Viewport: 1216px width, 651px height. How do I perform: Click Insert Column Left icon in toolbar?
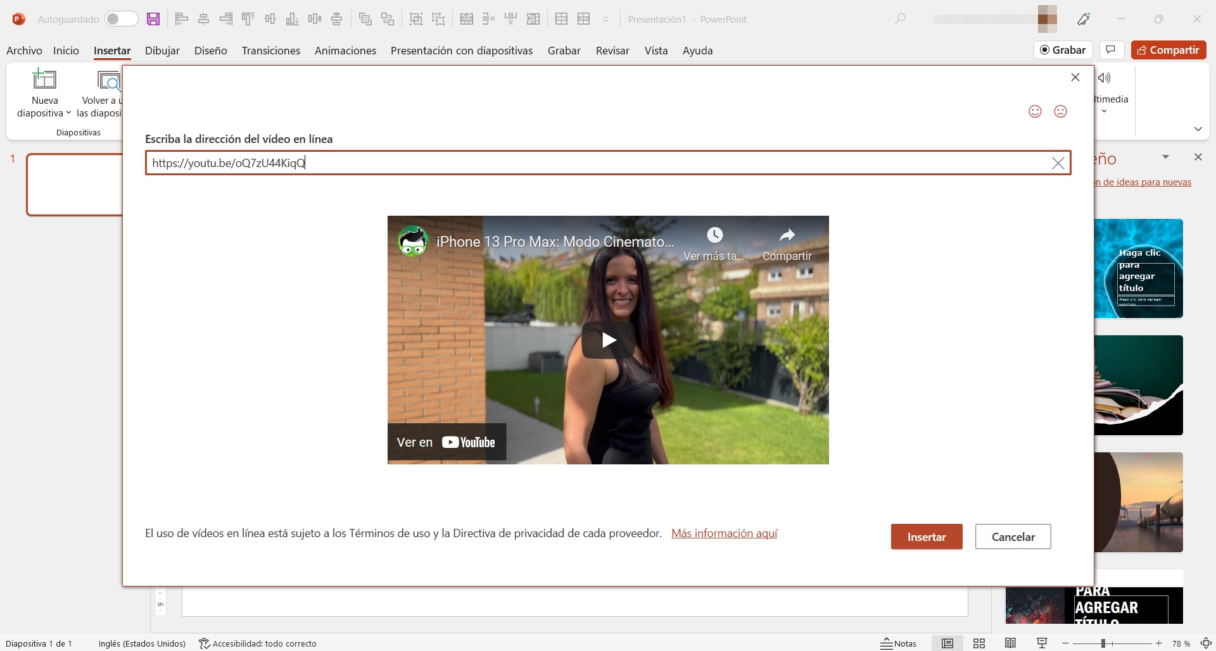(533, 19)
